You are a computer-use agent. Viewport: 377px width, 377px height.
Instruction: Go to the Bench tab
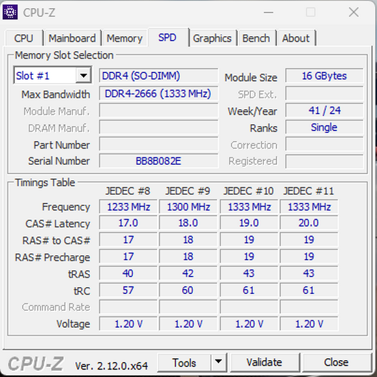[256, 38]
